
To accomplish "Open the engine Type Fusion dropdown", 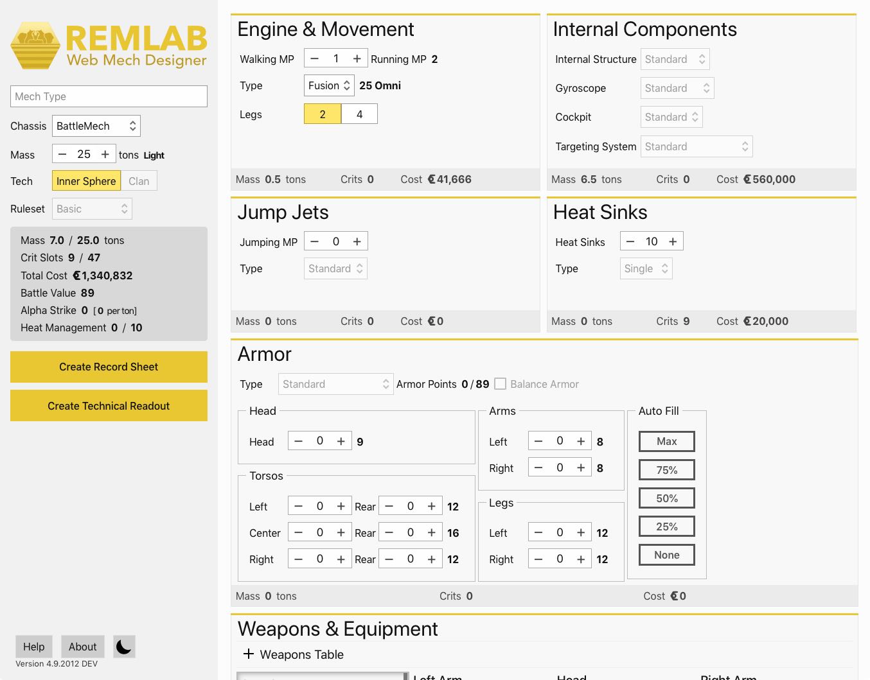I will click(x=329, y=85).
